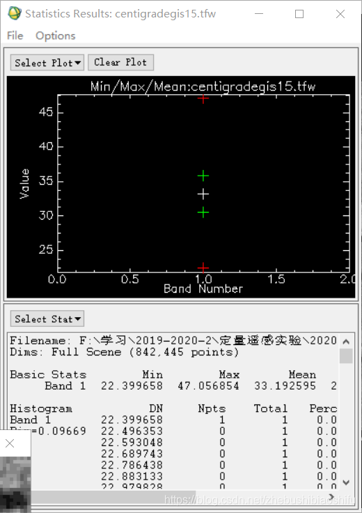Screen dimensions: 362x513
Task: Click the red max value marker in plot
Action: click(x=203, y=99)
